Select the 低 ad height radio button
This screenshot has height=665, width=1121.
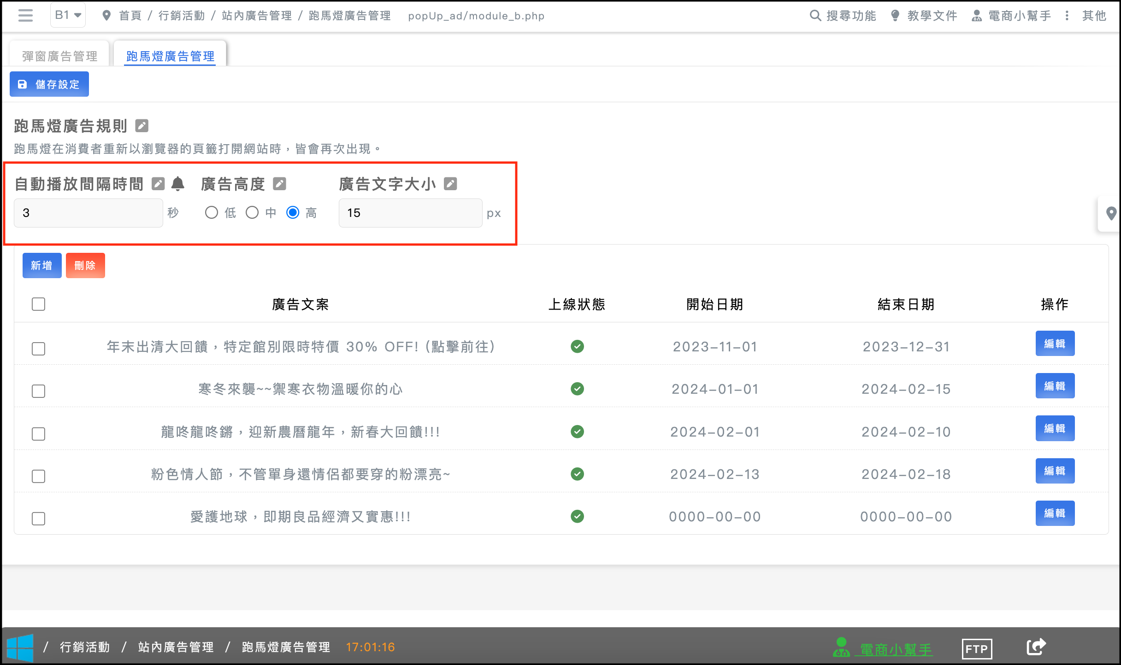click(x=212, y=213)
